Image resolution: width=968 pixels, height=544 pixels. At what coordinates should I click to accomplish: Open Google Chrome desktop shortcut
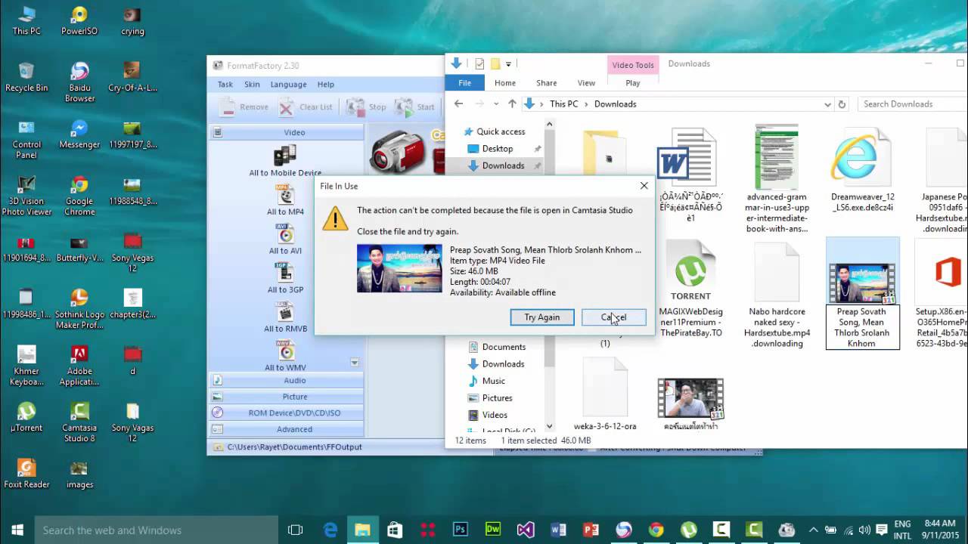(x=79, y=196)
